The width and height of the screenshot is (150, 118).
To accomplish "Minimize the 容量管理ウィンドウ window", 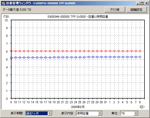I will point(138,3).
